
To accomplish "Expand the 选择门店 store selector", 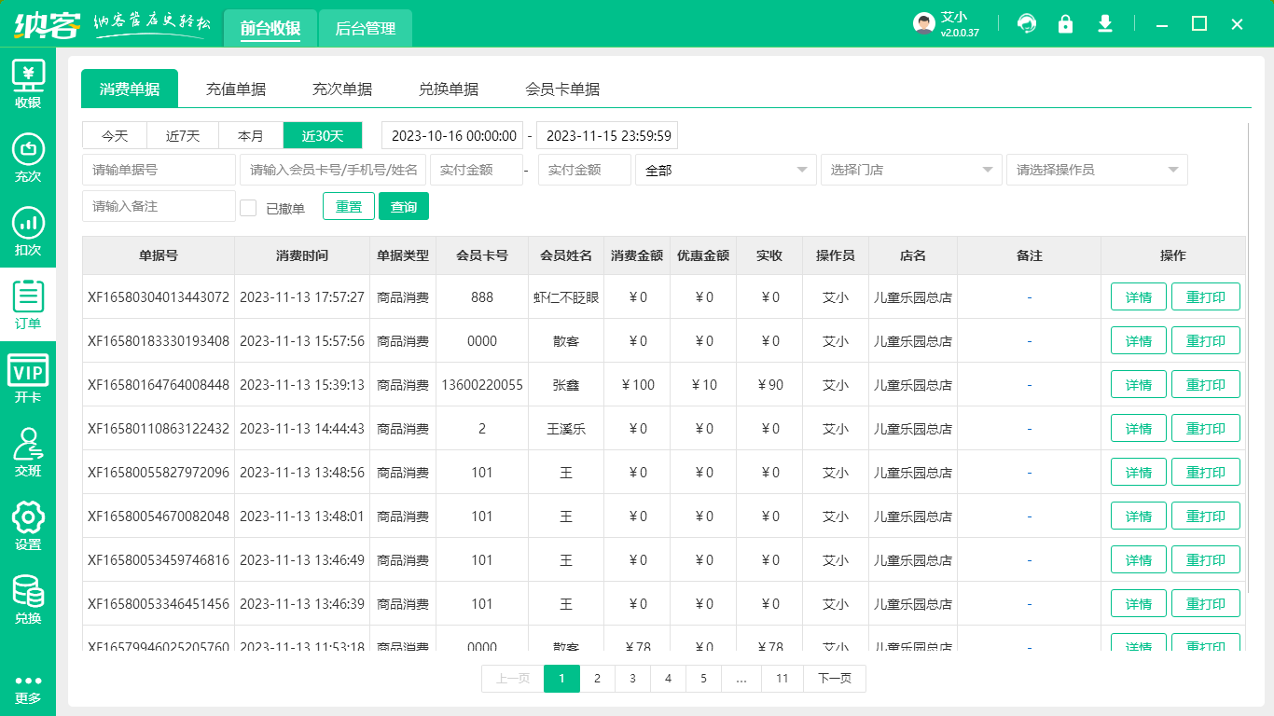I will click(x=910, y=170).
